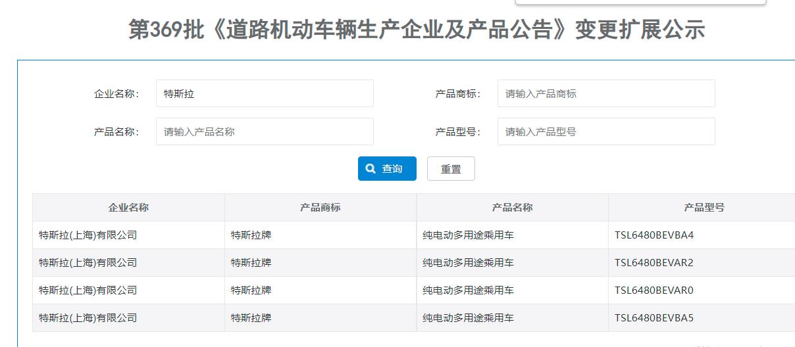Click 特斯拉牌 in the TSL6480BEVBA4 row
Screen dimensions: 795x347
click(x=251, y=235)
